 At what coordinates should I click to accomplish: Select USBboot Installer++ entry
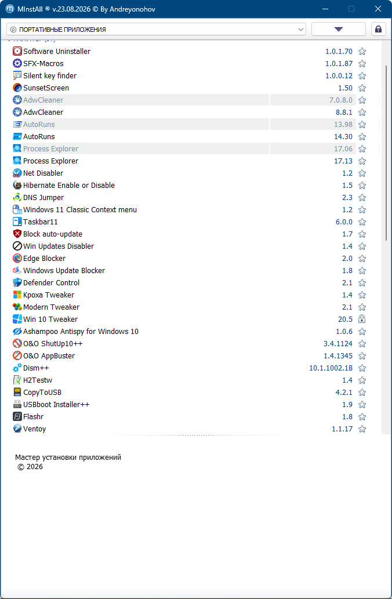pyautogui.click(x=56, y=405)
